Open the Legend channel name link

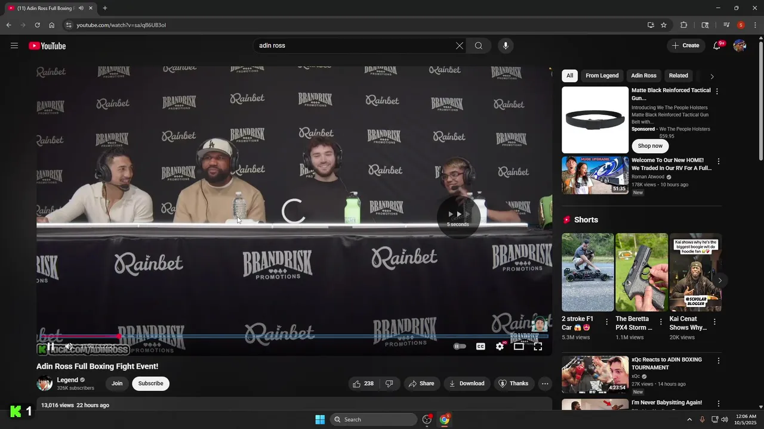67,380
